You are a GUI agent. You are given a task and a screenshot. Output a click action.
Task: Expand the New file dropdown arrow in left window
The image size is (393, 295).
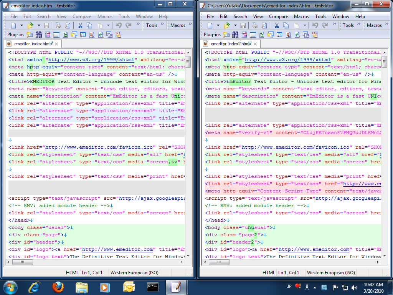coord(21,25)
